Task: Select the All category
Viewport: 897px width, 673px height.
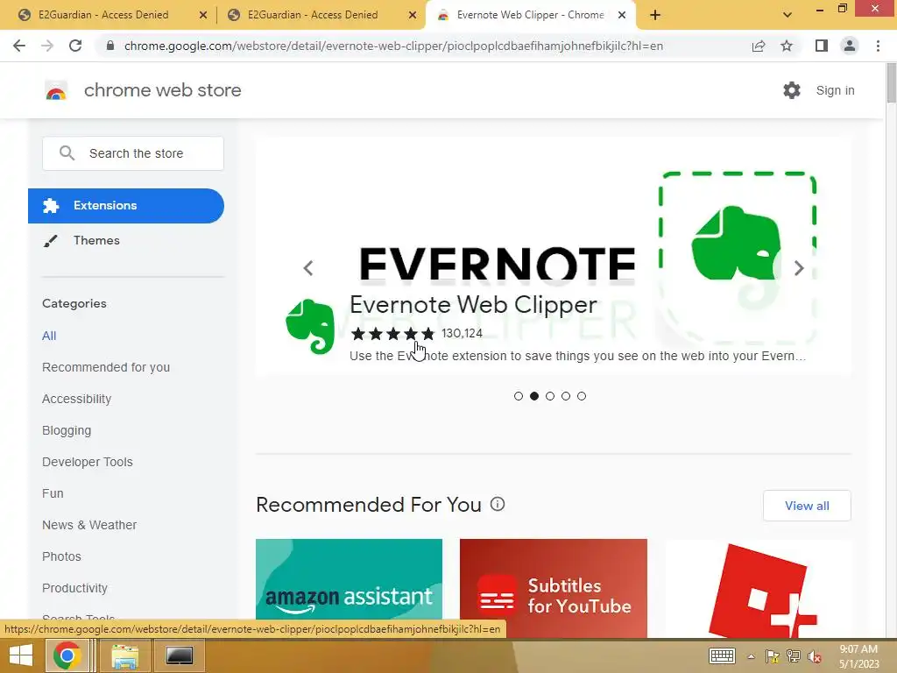Action: point(49,336)
